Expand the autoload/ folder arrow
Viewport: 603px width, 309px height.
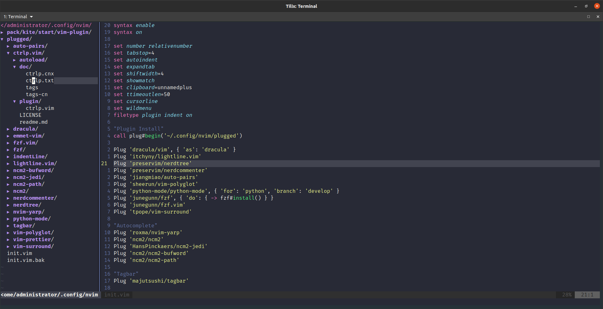pos(15,60)
